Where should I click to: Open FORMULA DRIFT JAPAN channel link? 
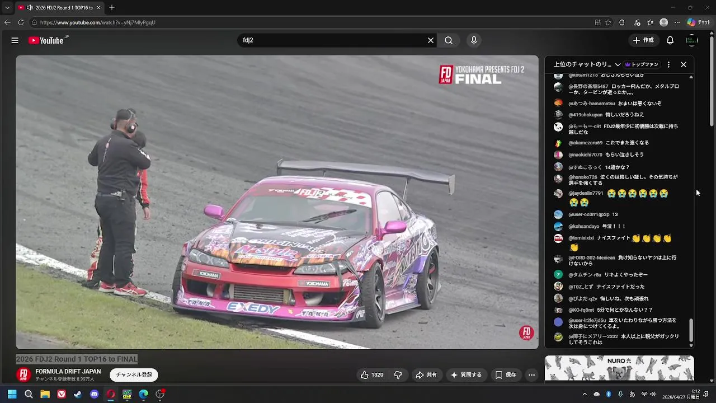pos(68,372)
